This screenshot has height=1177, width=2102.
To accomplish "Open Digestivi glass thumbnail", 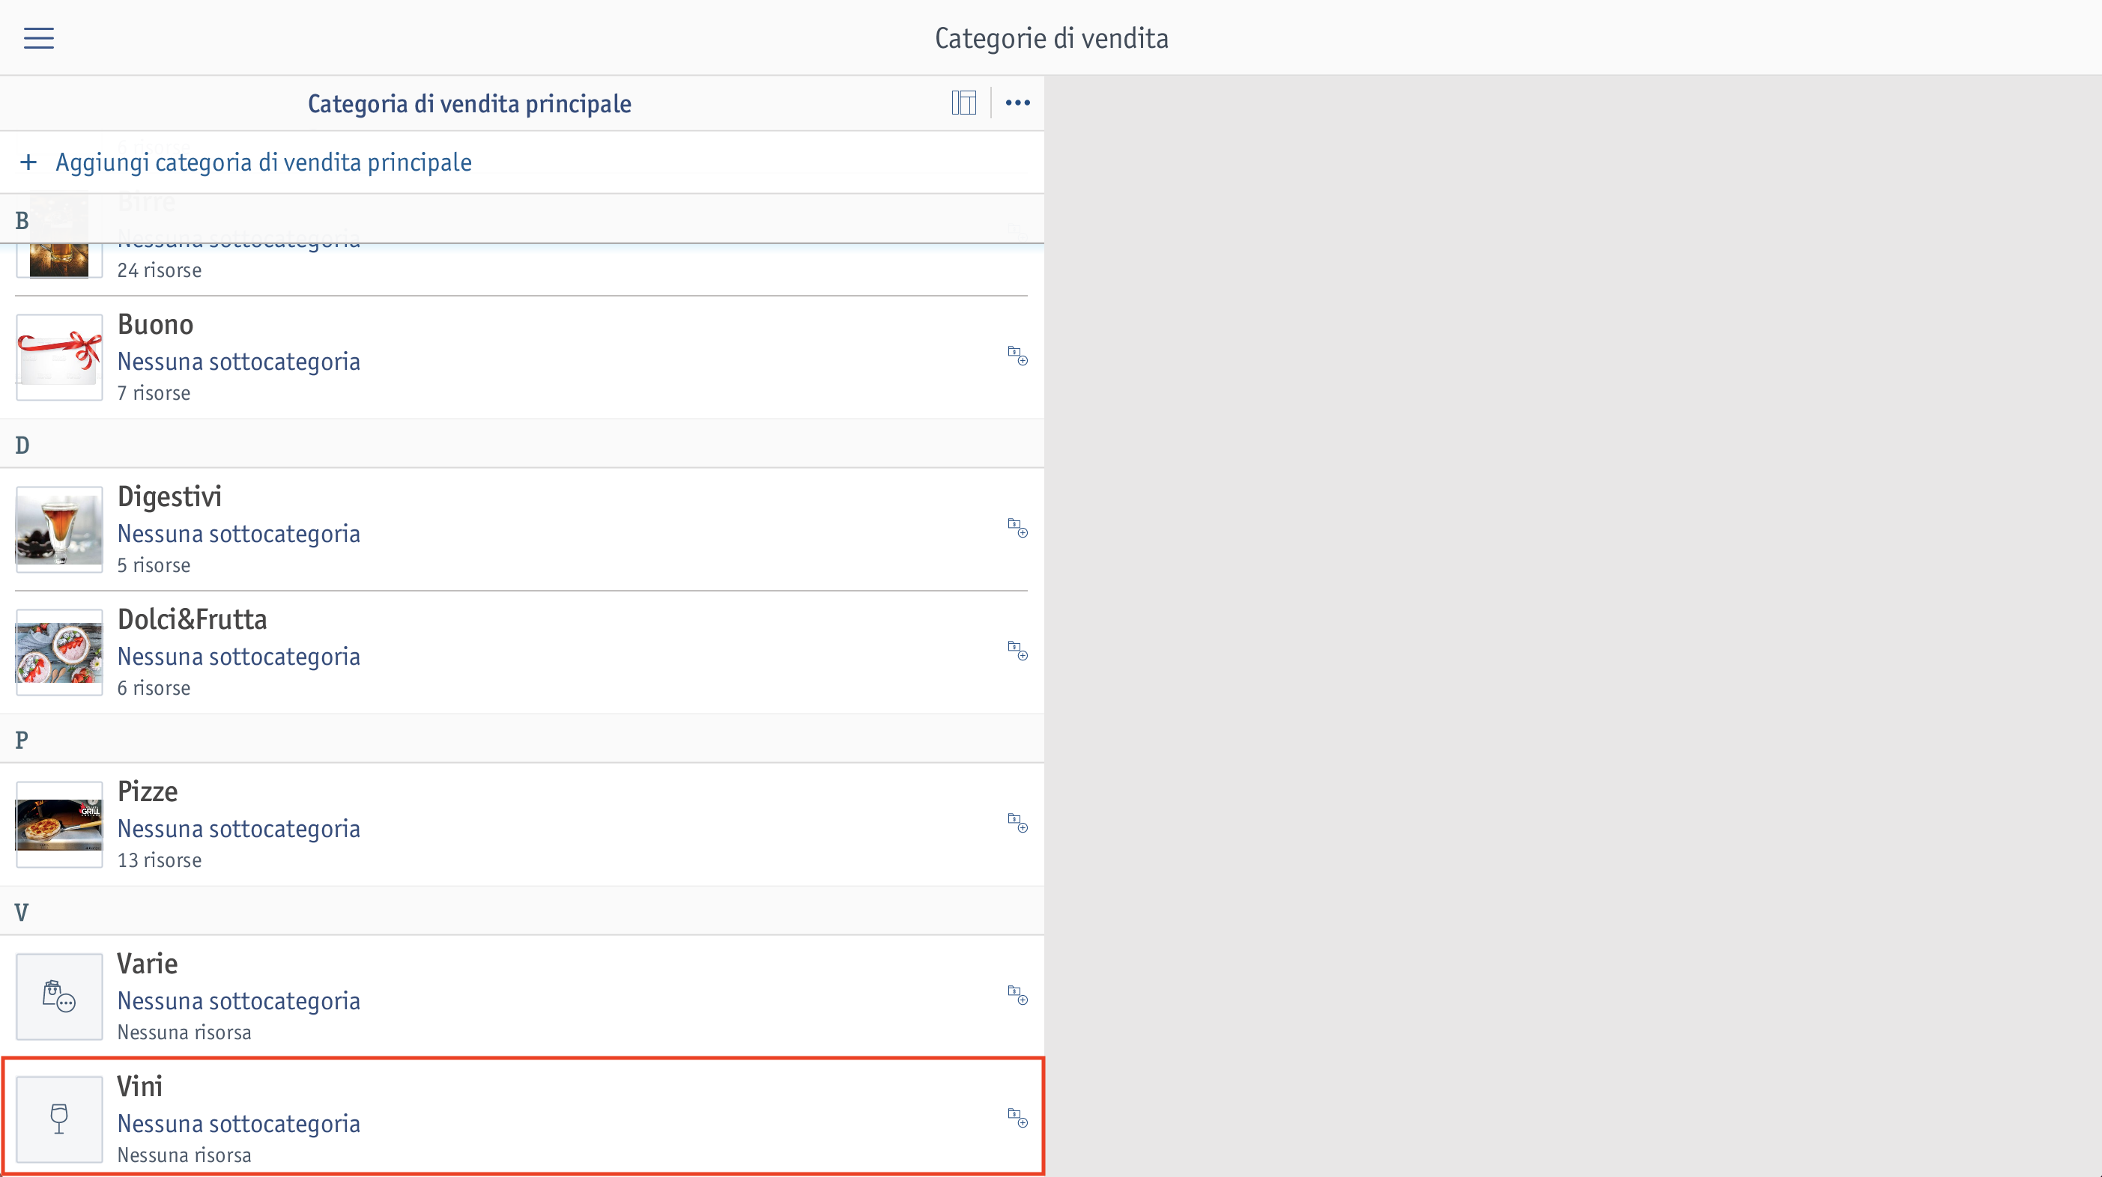I will (60, 529).
